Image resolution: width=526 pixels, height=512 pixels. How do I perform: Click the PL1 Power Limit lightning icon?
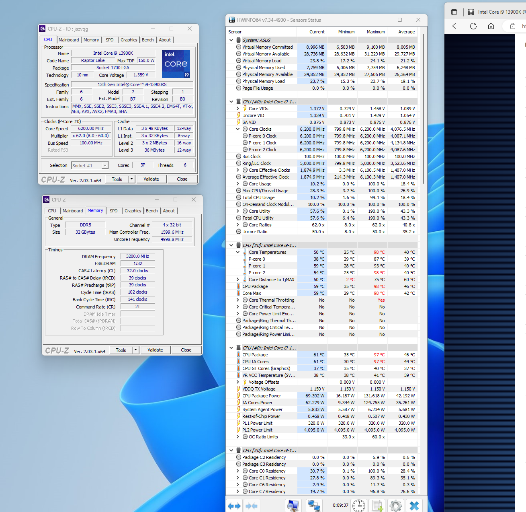pos(238,423)
